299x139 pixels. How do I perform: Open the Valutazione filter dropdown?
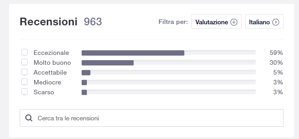(x=216, y=21)
